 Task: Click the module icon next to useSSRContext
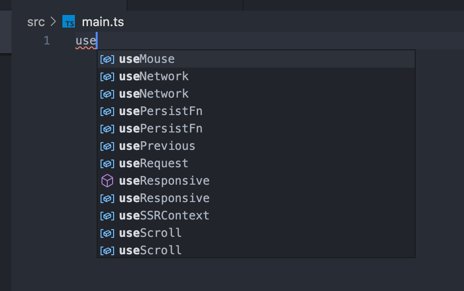click(107, 215)
